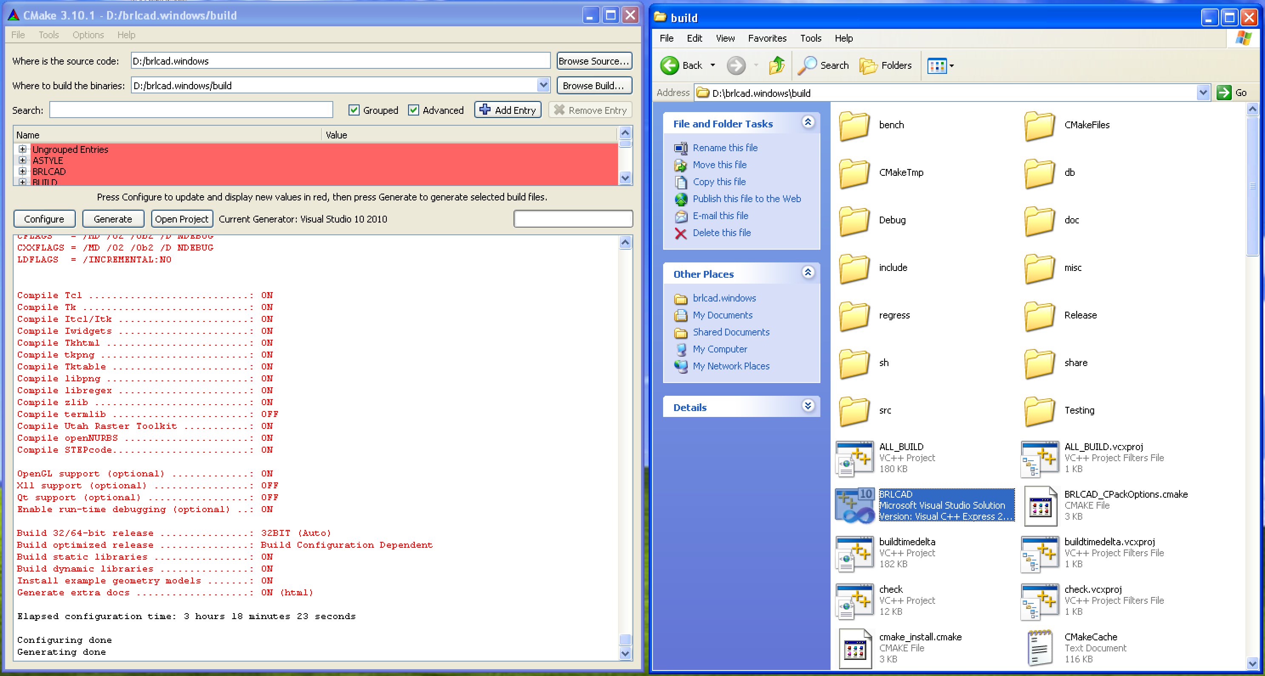Open Explorer Edit menu
Viewport: 1265px width, 676px height.
pos(694,38)
